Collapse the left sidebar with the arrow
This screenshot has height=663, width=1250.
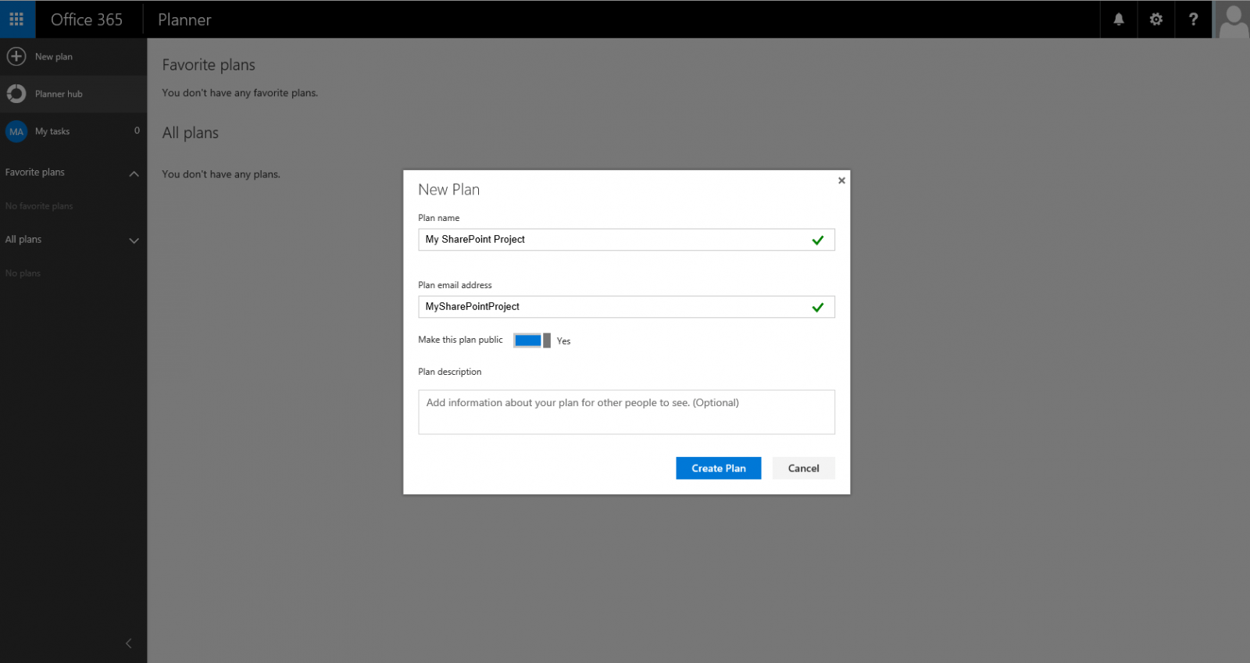click(x=129, y=643)
